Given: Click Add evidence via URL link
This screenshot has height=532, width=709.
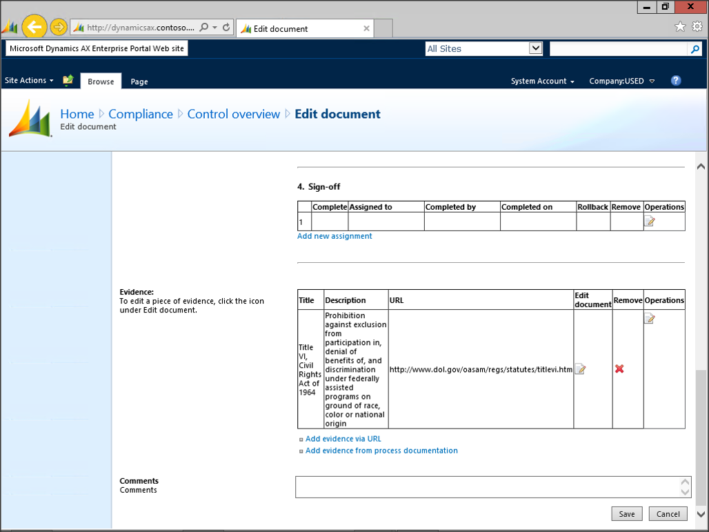Looking at the screenshot, I should [343, 439].
